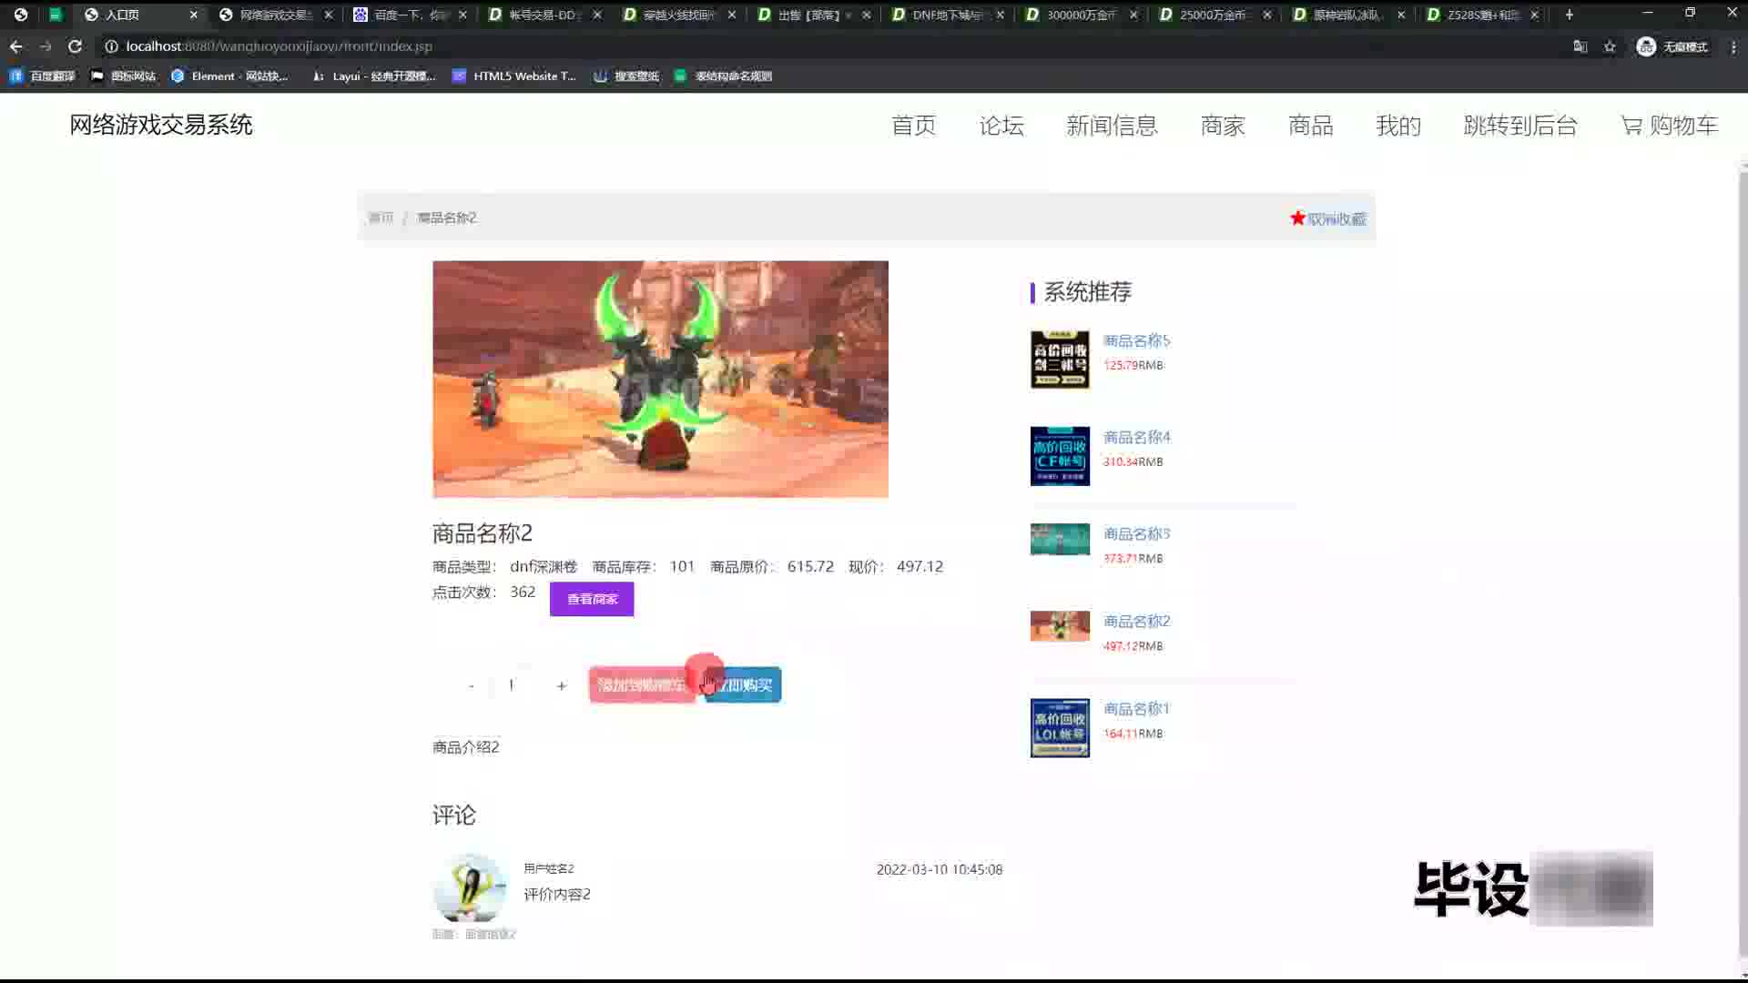Screen dimensions: 1748x983
Task: Open the 购物车 shopping cart
Action: click(1669, 126)
